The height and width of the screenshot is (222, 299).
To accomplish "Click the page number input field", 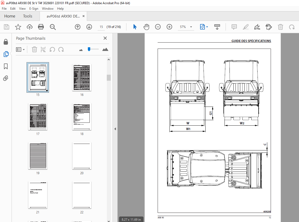I will (x=101, y=27).
